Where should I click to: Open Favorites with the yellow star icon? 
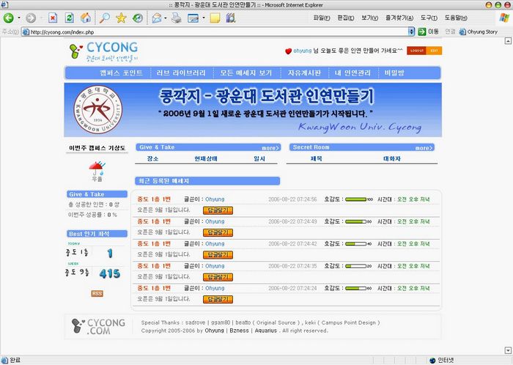click(121, 18)
